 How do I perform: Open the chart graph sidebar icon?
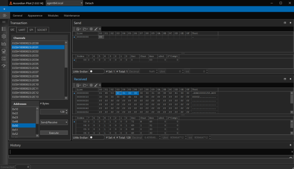(x=4, y=44)
